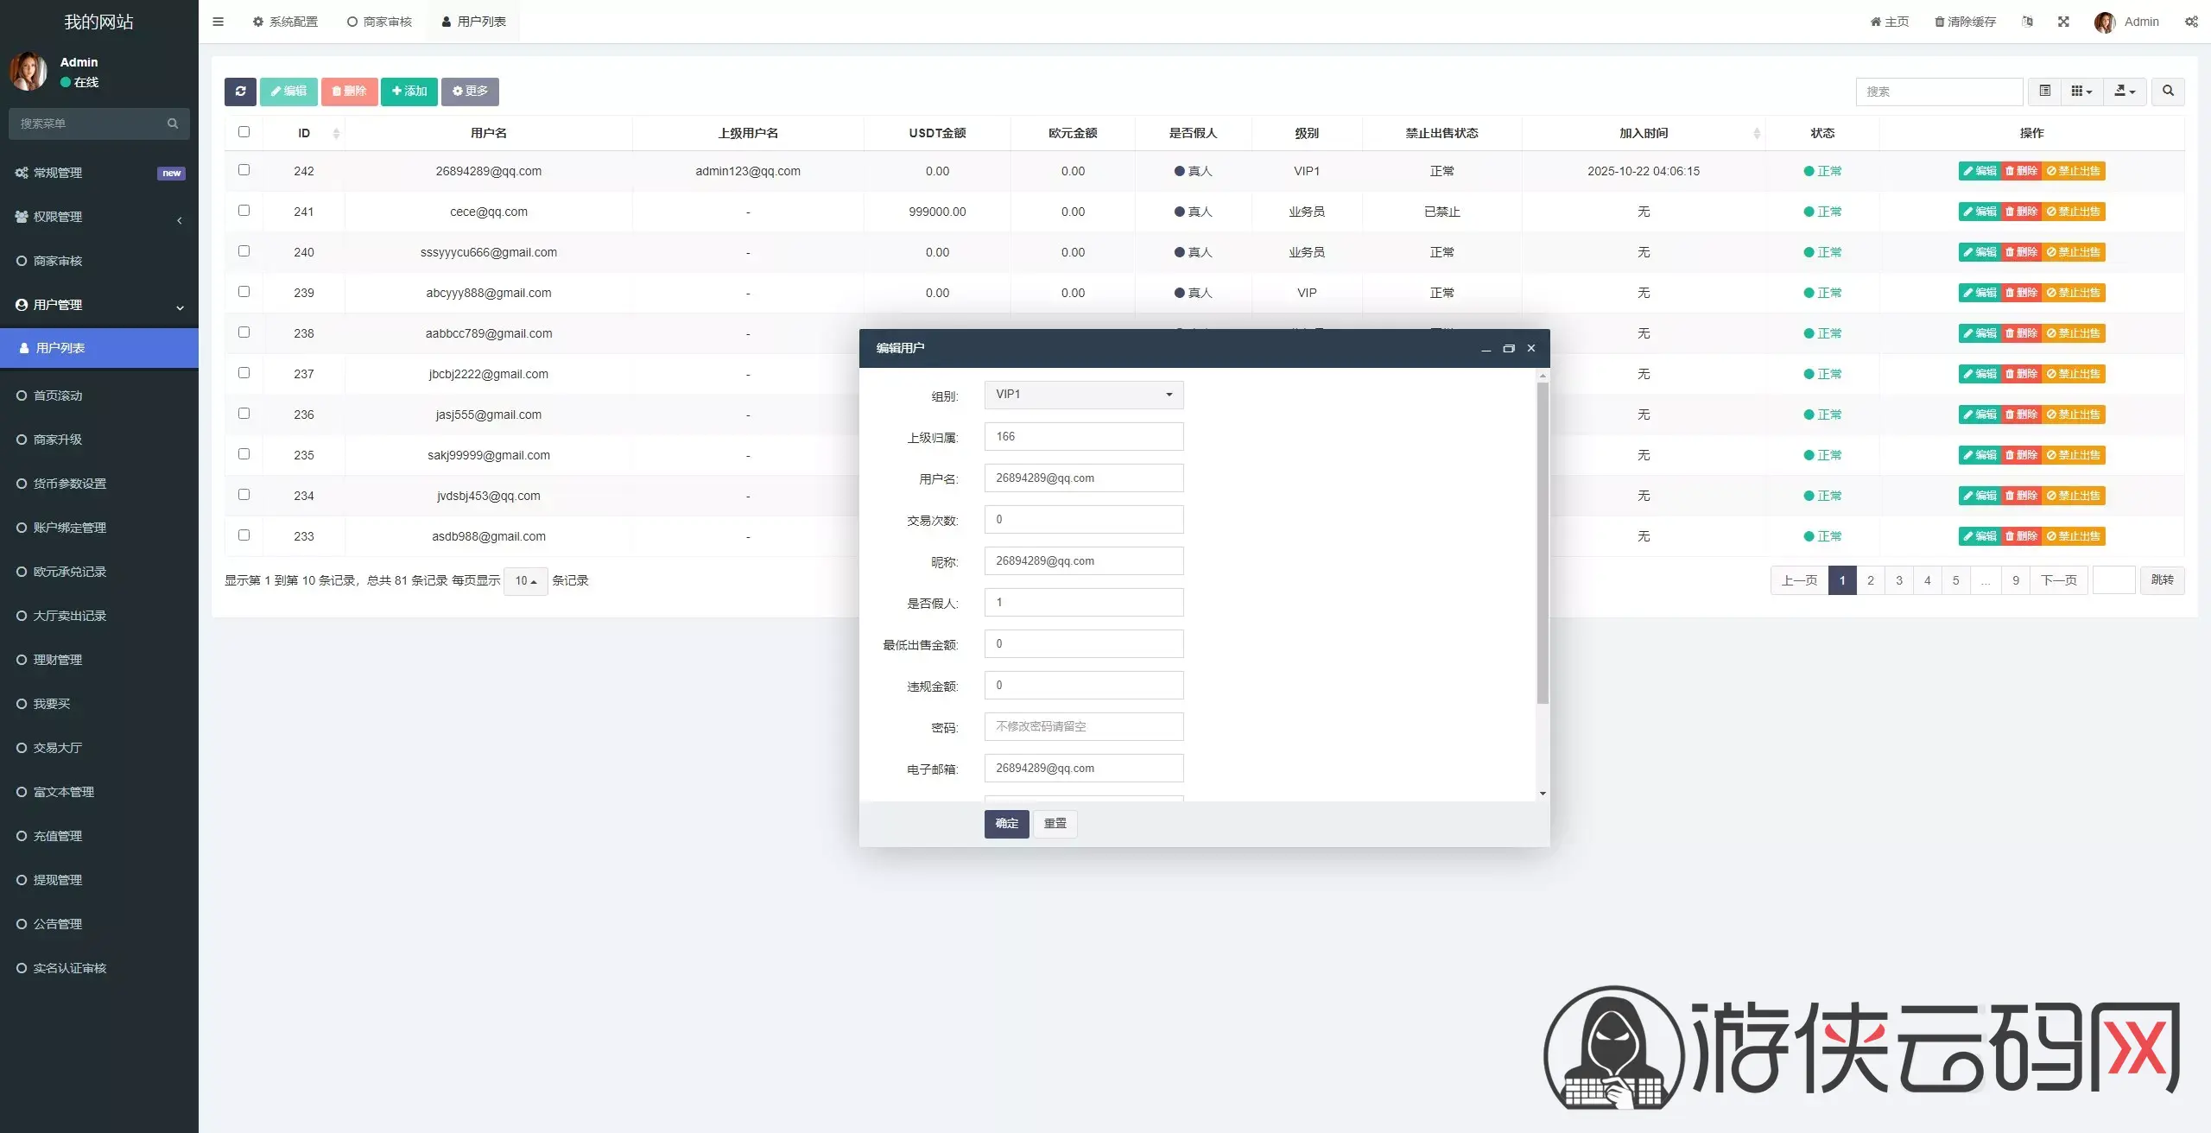Click the search magnifier icon button
The height and width of the screenshot is (1133, 2211).
tap(2167, 91)
